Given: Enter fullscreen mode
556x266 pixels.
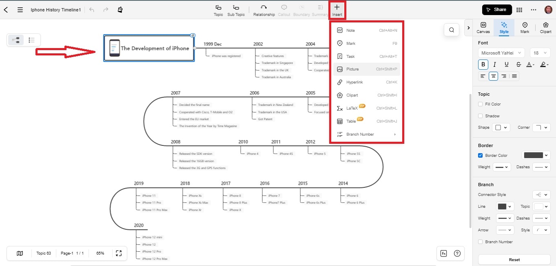Looking at the screenshot, I should tap(119, 253).
